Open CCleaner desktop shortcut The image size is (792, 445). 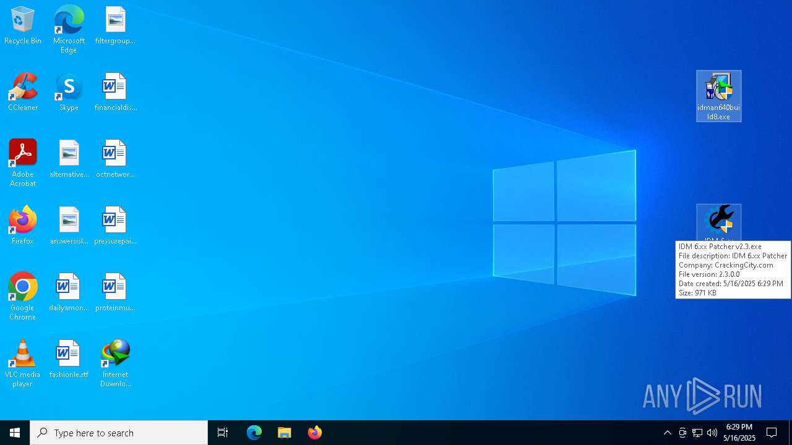[x=23, y=92]
